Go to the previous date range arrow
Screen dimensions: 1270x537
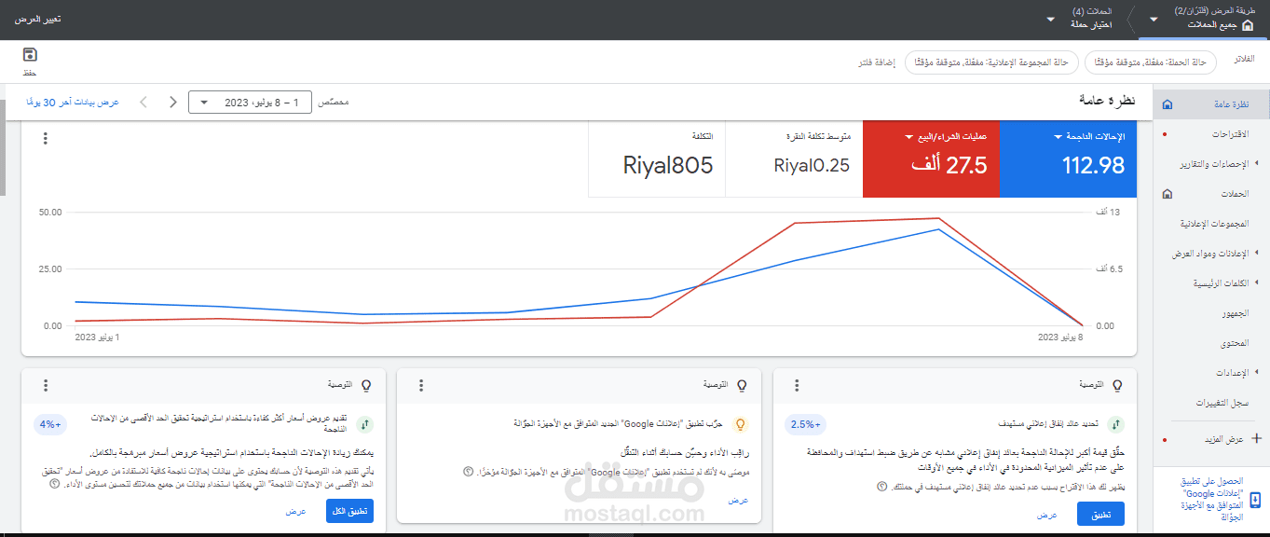(x=143, y=102)
